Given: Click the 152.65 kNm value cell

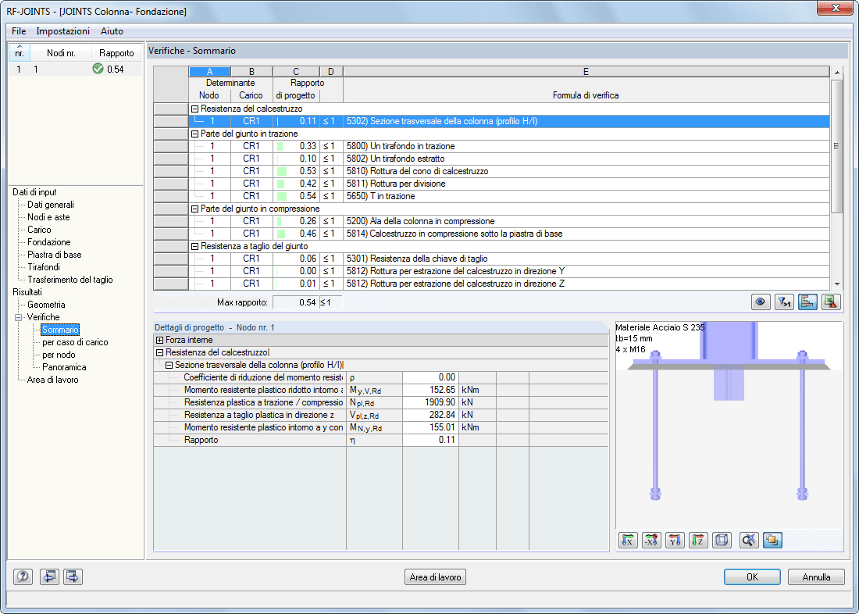Looking at the screenshot, I should [x=430, y=391].
